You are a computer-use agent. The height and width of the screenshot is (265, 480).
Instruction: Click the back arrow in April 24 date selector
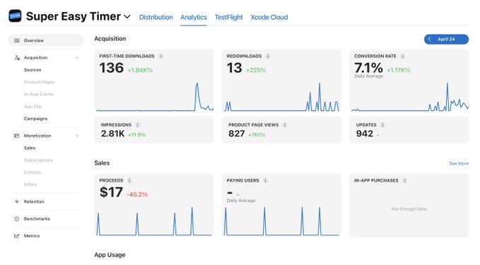[x=430, y=39]
